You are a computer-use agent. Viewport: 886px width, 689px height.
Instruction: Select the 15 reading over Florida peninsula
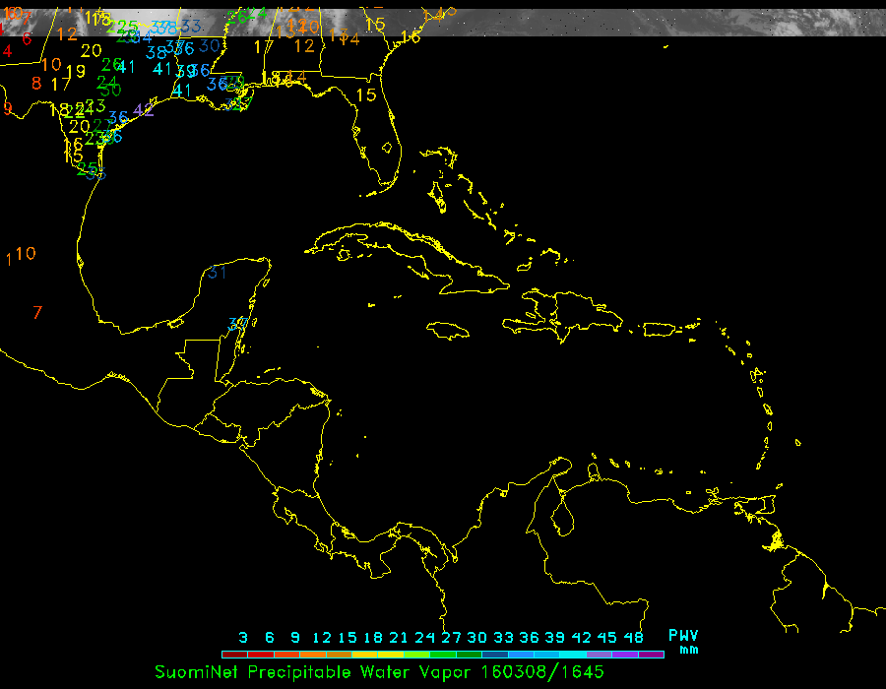click(x=366, y=95)
